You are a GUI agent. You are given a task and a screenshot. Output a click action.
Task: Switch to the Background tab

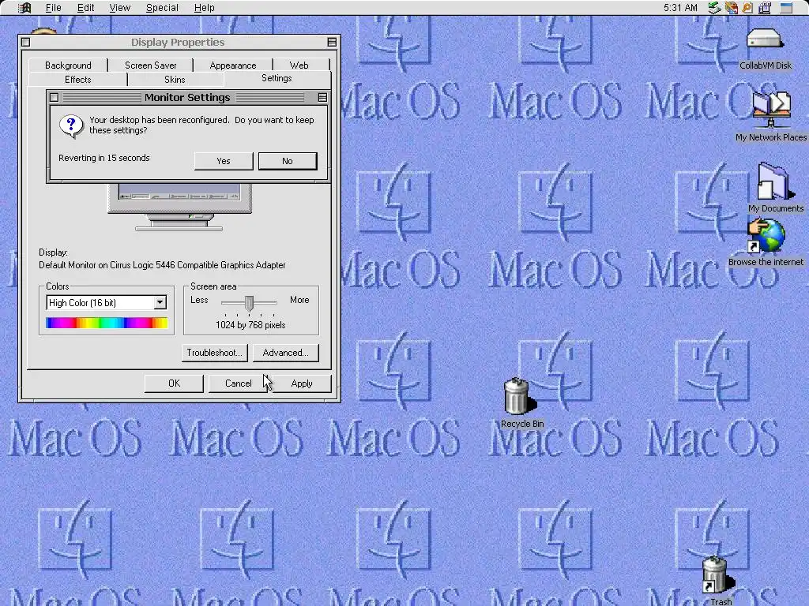pos(68,65)
